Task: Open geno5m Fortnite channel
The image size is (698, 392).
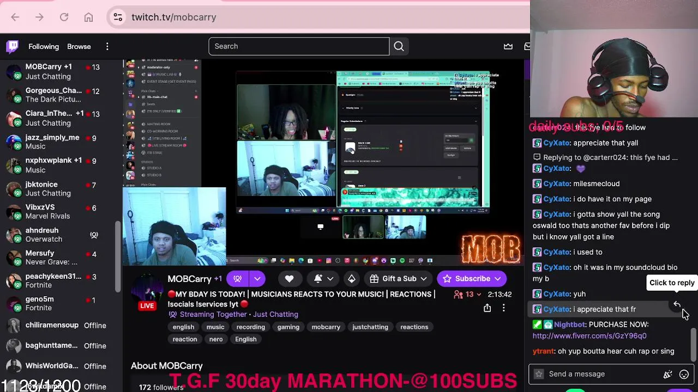Action: pos(60,303)
